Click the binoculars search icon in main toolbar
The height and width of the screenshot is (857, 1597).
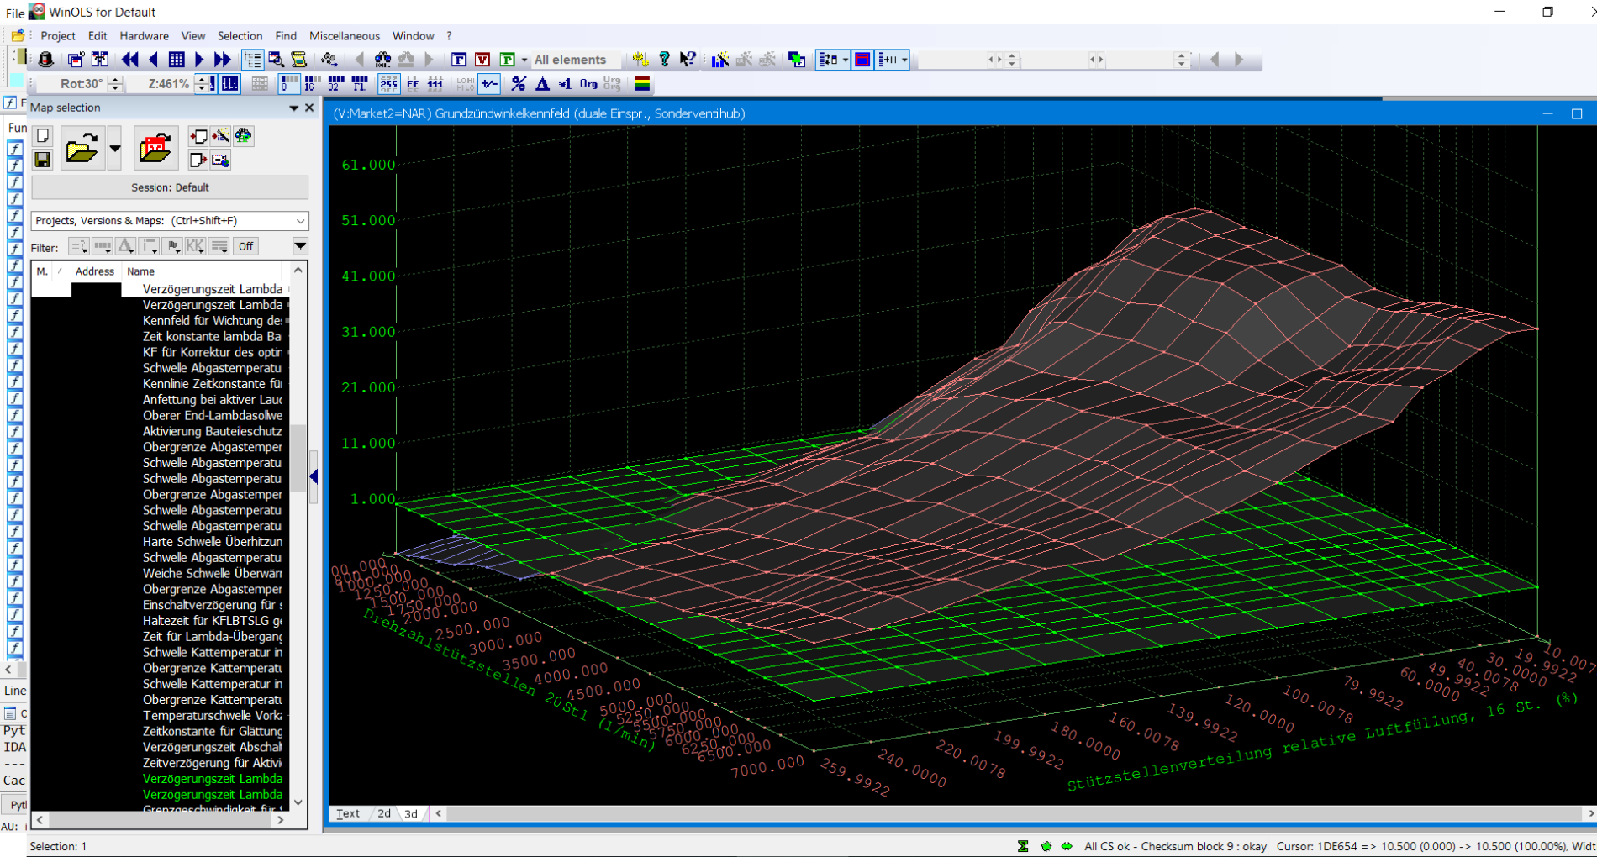[382, 60]
